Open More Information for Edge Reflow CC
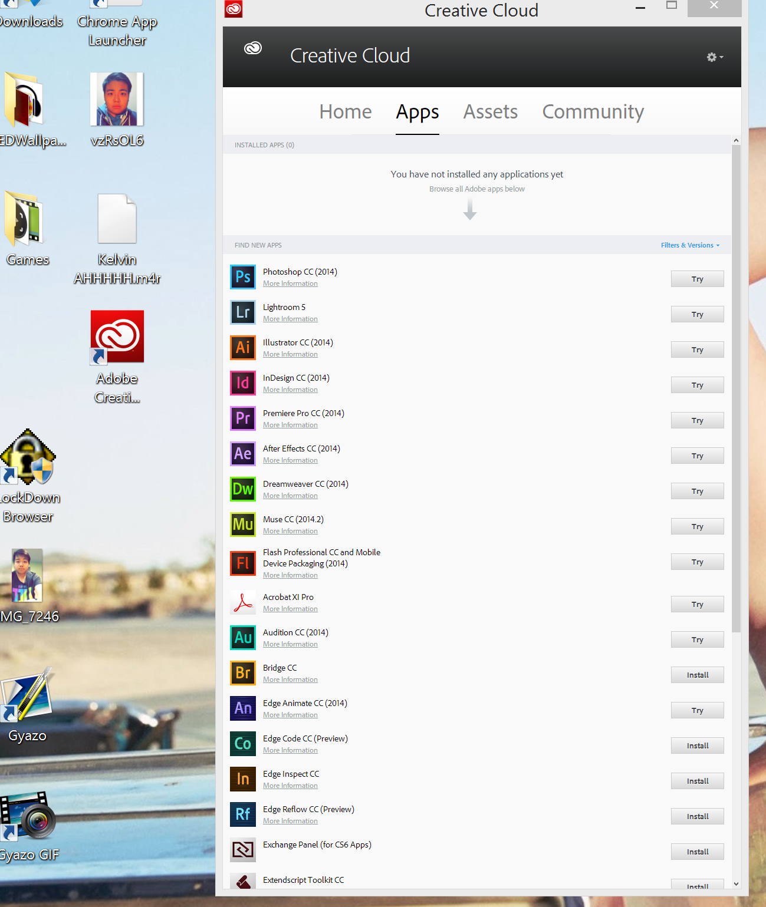The image size is (766, 907). coord(290,822)
